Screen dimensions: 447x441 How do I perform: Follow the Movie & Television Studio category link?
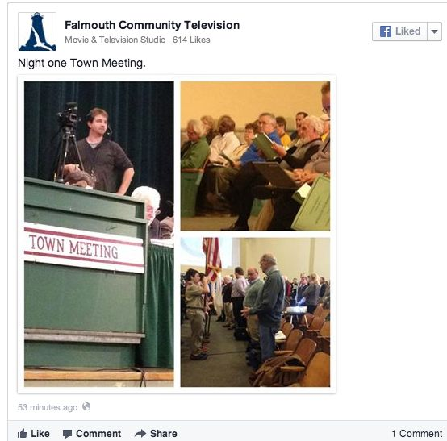click(115, 40)
